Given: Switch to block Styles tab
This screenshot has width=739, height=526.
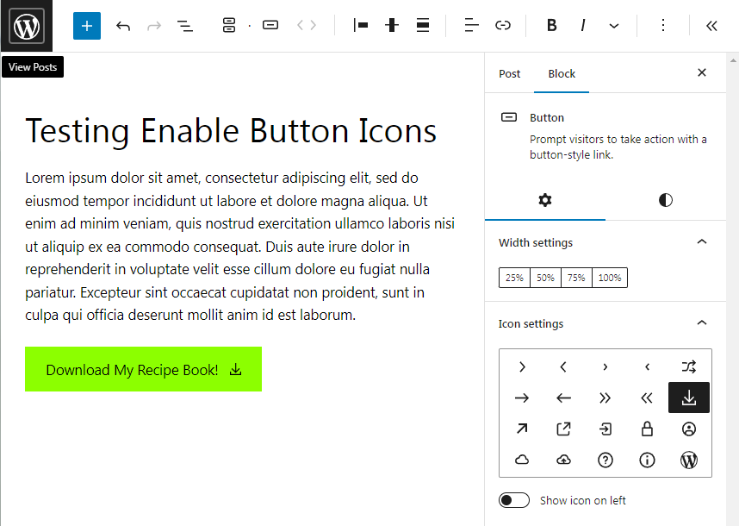Looking at the screenshot, I should 666,200.
